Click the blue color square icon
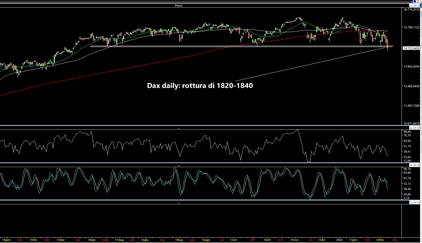Image resolution: width=422 pixels, height=243 pixels. tap(414, 1)
